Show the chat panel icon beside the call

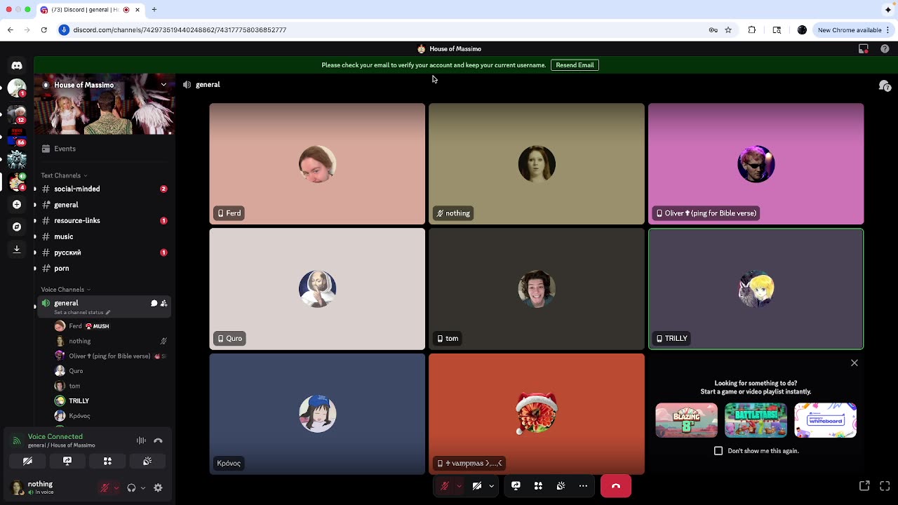885,86
